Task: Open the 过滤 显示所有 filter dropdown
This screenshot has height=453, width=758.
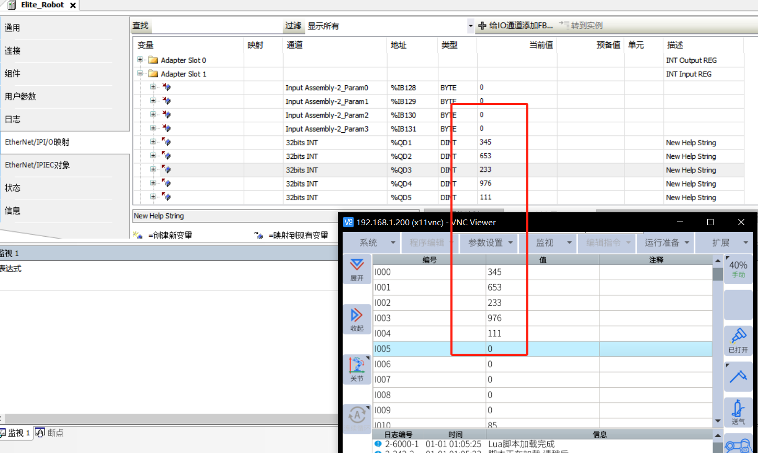Action: coord(470,26)
